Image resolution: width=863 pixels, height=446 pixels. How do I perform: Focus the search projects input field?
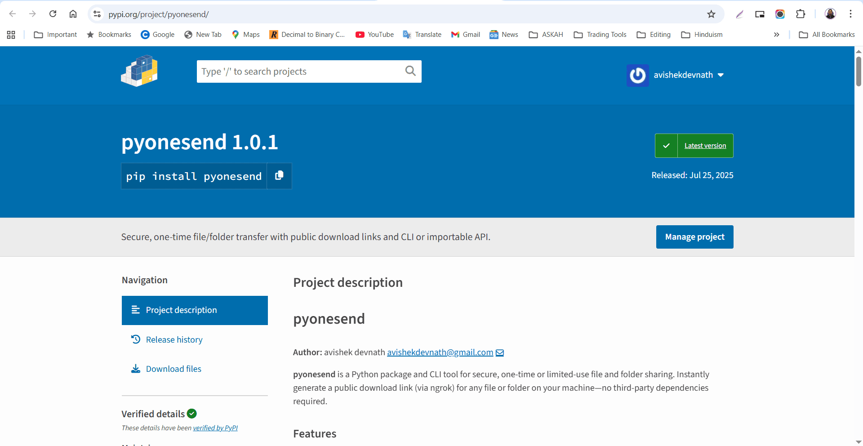point(299,71)
